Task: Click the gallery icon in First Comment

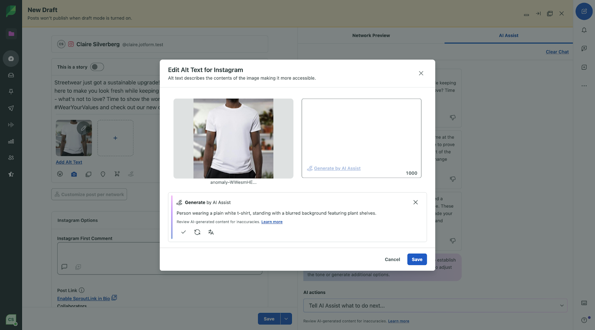Action: click(78, 267)
